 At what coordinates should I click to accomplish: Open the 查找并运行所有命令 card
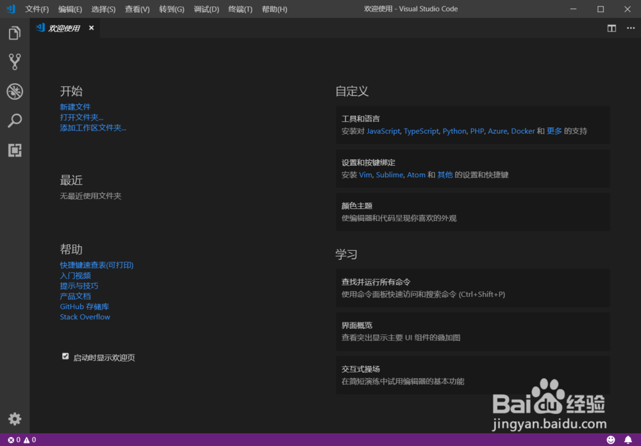click(x=472, y=288)
